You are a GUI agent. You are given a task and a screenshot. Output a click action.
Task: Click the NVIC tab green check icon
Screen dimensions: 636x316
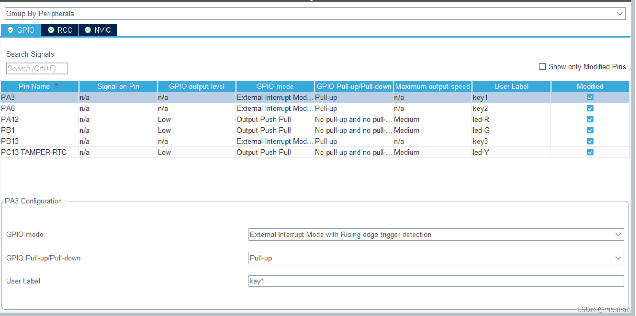pyautogui.click(x=88, y=30)
